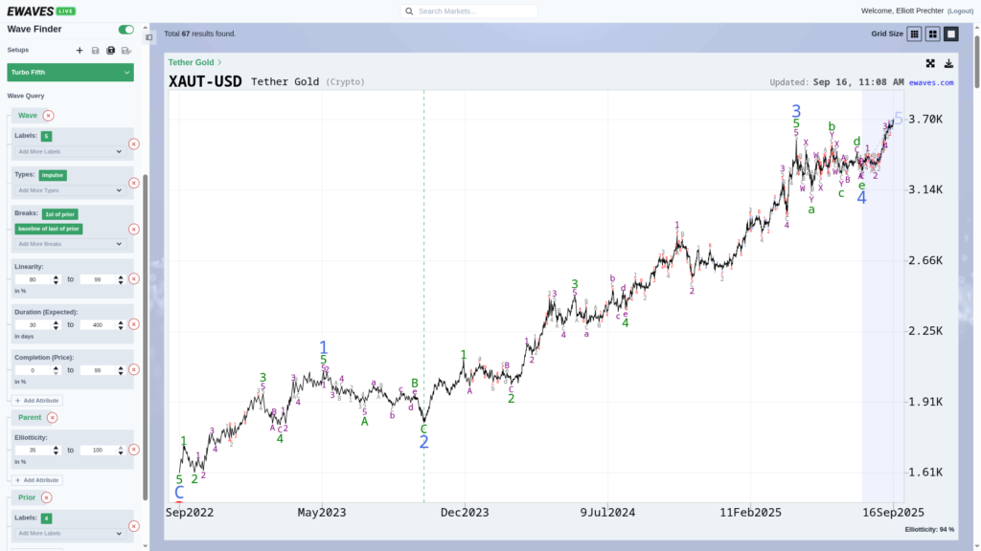Click the save setup floppy icon
The image size is (981, 551).
[x=95, y=51]
